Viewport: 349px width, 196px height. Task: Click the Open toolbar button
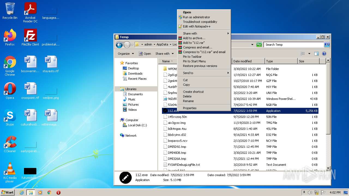pos(145,54)
